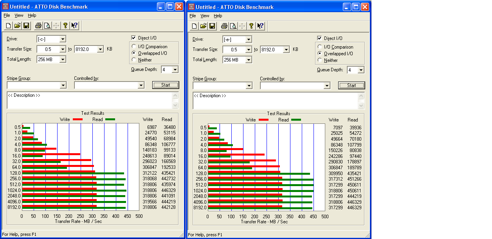Open Stripe Group dropdown in right window
The height and width of the screenshot is (239, 492).
[x=249, y=86]
